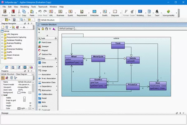The width and height of the screenshot is (187, 125).
Task: Click the white Background color swatch
Action: 19,92
